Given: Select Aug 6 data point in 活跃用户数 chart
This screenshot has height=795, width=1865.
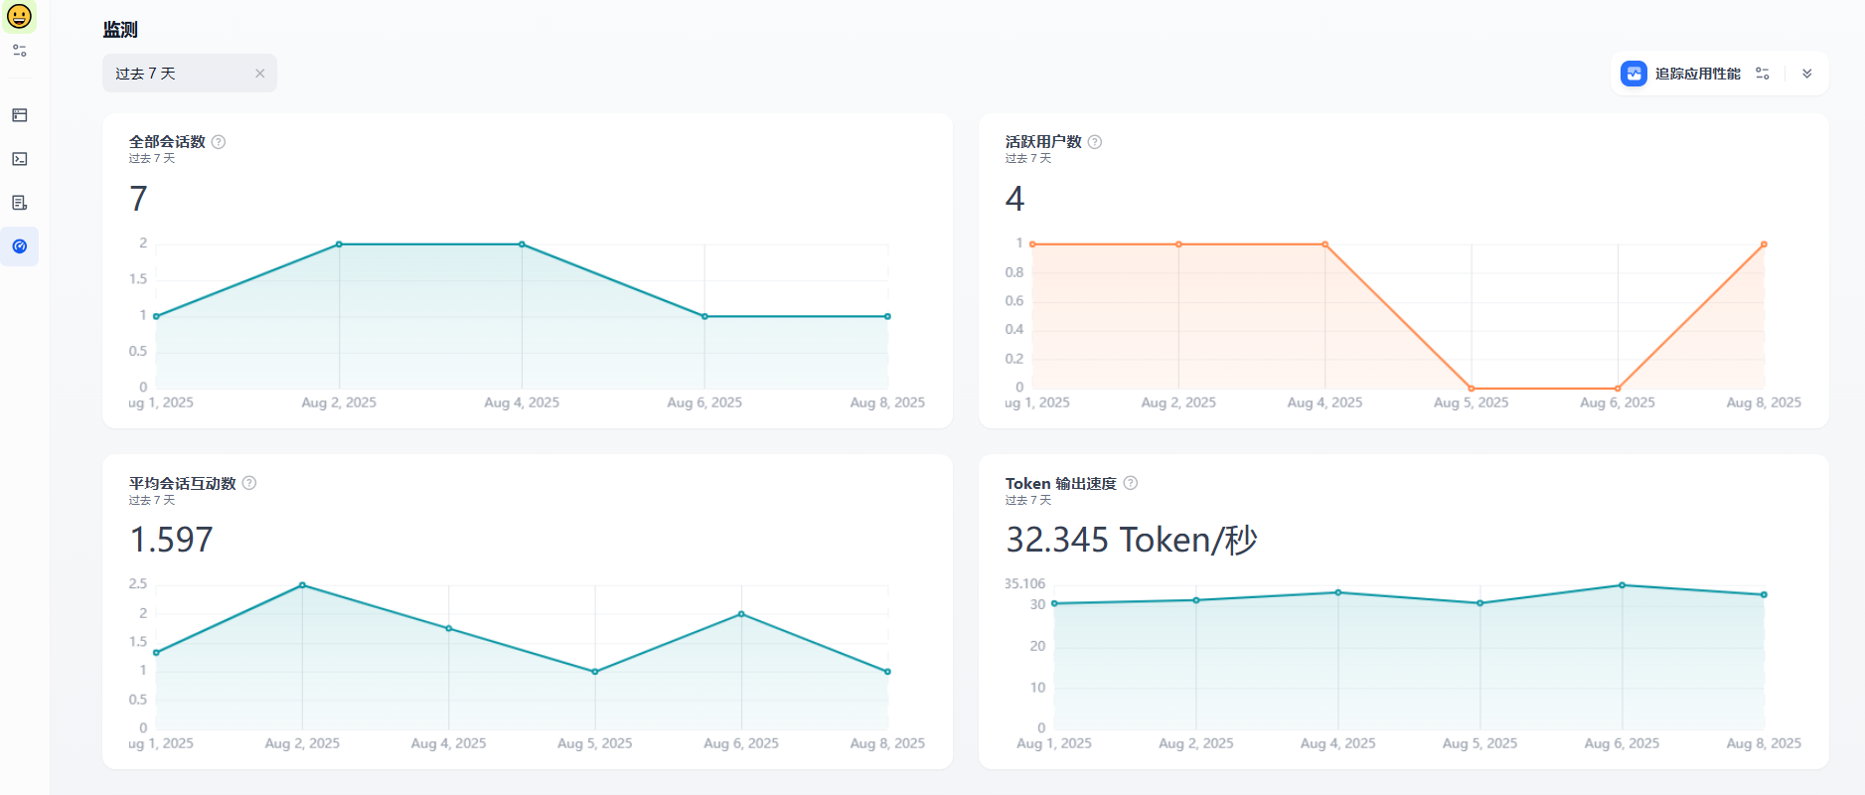Looking at the screenshot, I should pos(1618,389).
